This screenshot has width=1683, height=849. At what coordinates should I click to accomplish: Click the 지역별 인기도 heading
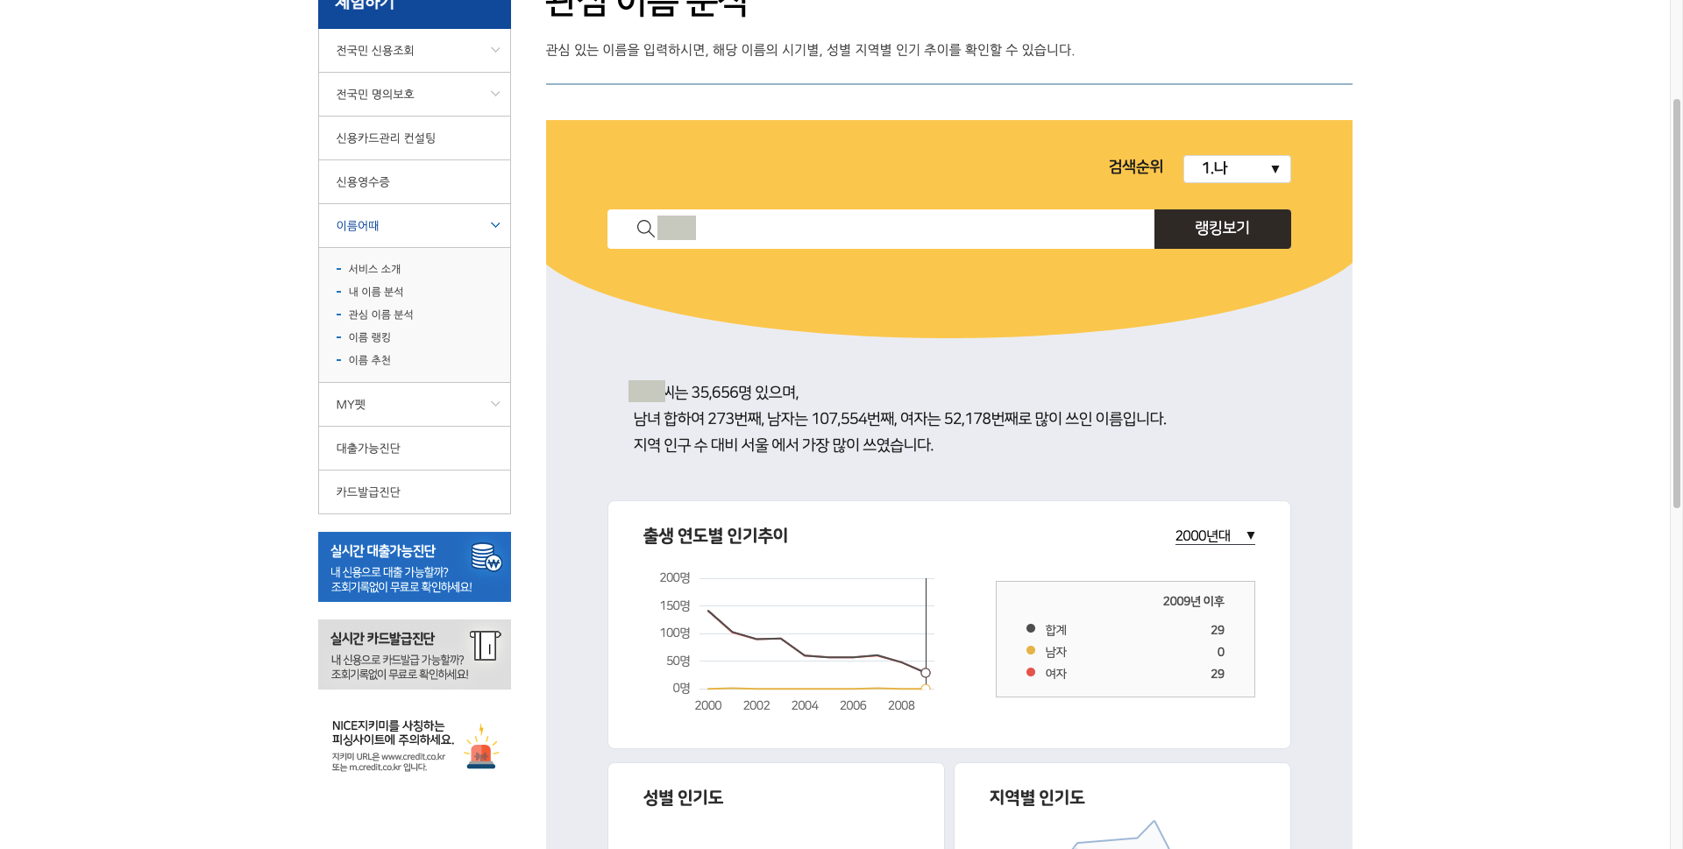[x=1037, y=797]
